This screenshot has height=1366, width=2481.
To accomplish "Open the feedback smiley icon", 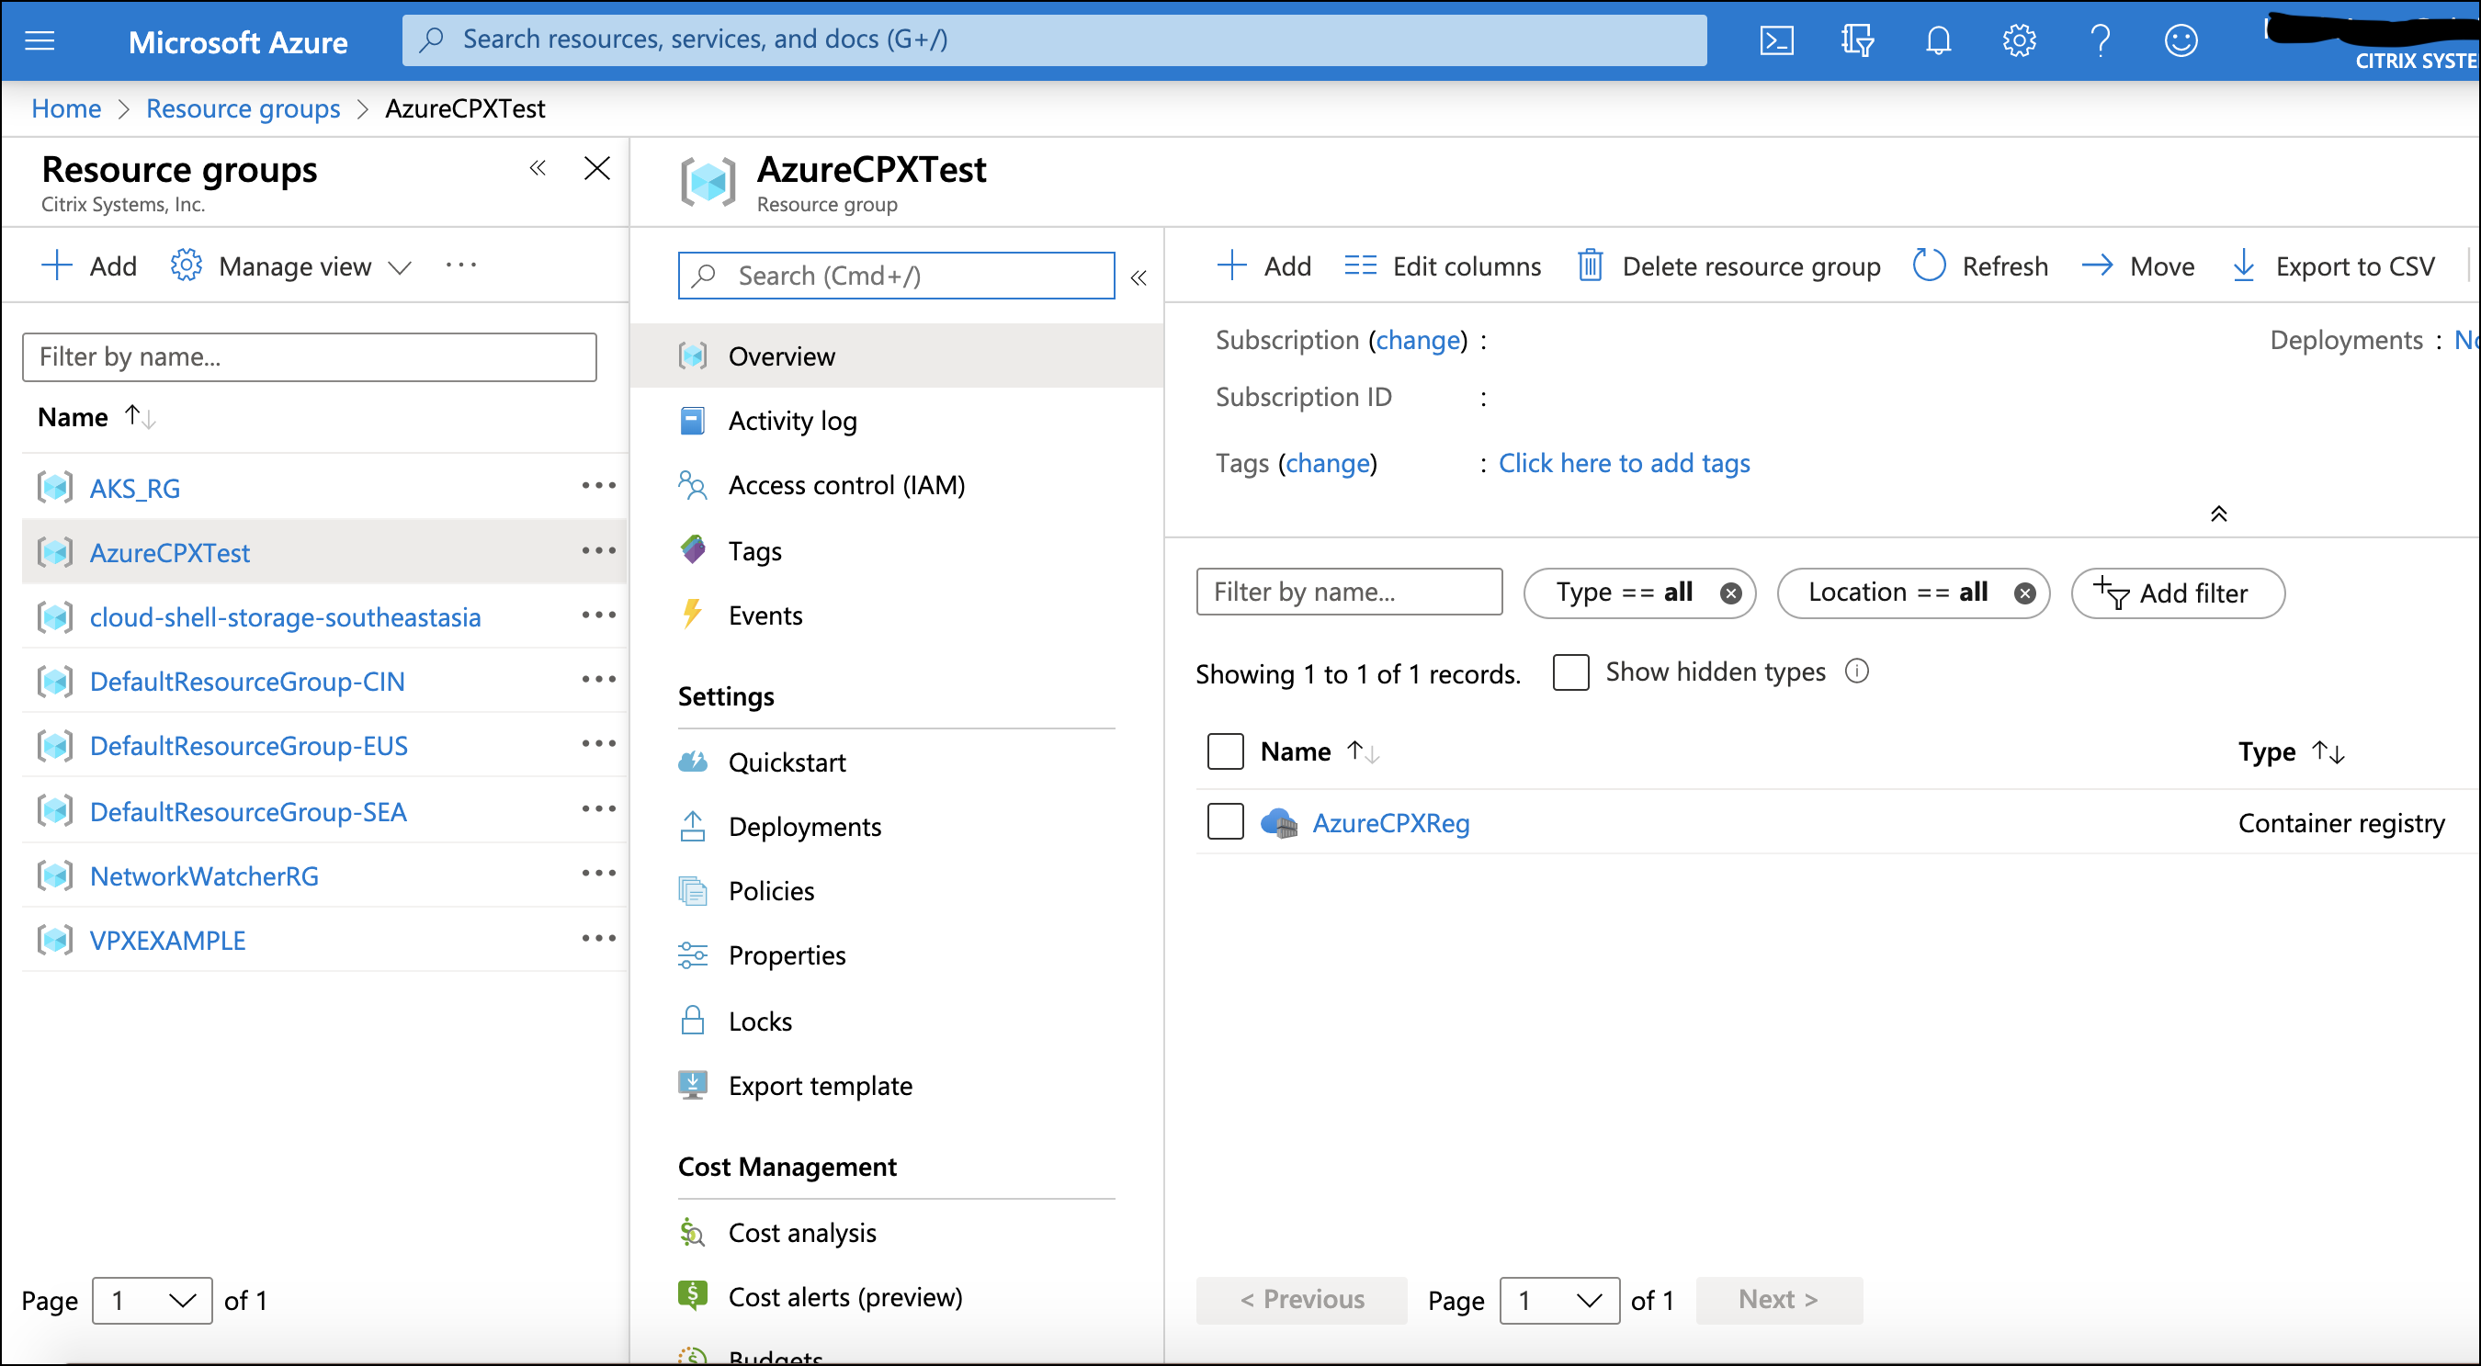I will (2181, 40).
